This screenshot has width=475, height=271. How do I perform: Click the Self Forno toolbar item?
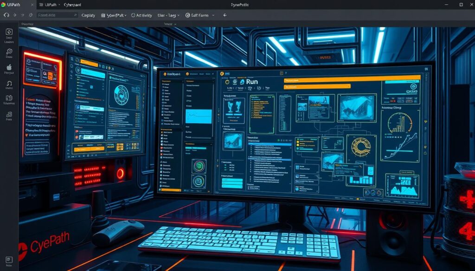[x=197, y=15]
